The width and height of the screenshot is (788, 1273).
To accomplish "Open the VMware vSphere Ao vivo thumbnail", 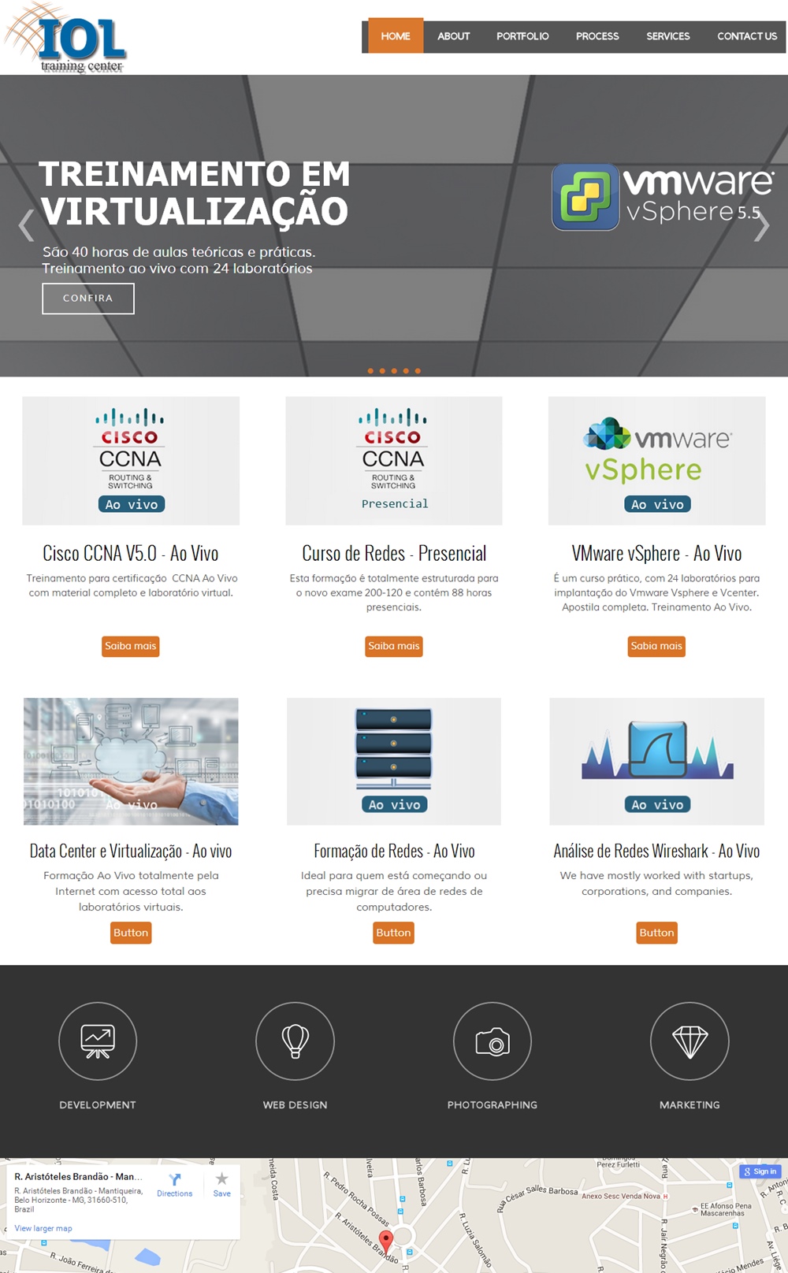I will [x=657, y=461].
